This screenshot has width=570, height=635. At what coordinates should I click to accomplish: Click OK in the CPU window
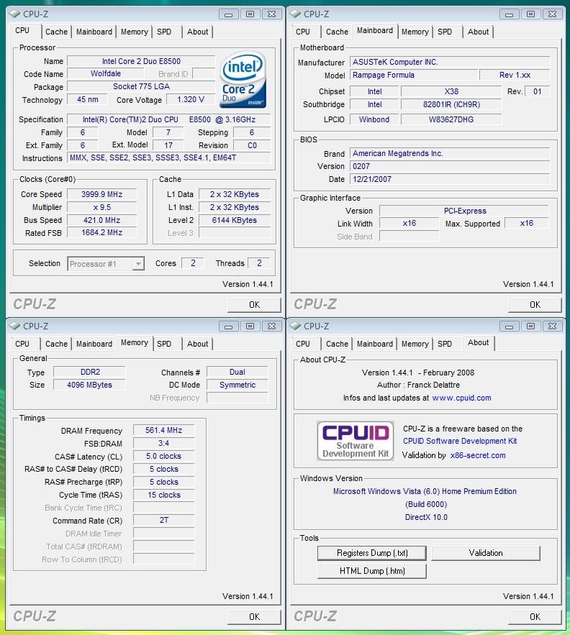(x=254, y=304)
